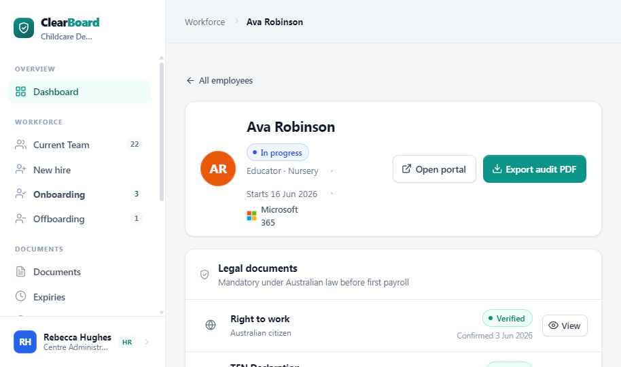
Task: Click the Ava Robinson breadcrumb text
Action: click(275, 22)
